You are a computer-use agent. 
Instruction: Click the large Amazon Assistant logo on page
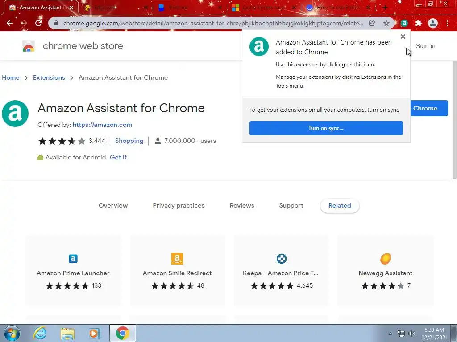tap(15, 114)
